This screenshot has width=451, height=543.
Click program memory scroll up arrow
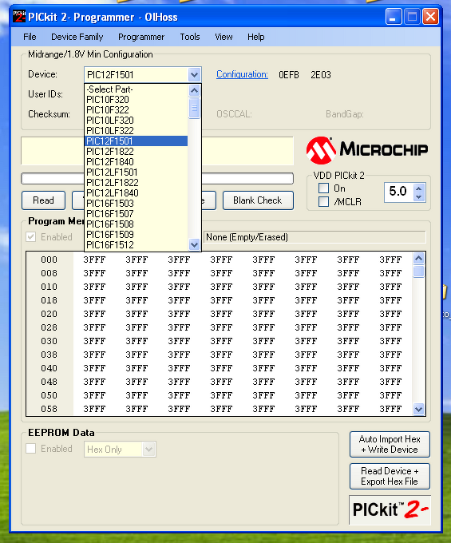(419, 259)
